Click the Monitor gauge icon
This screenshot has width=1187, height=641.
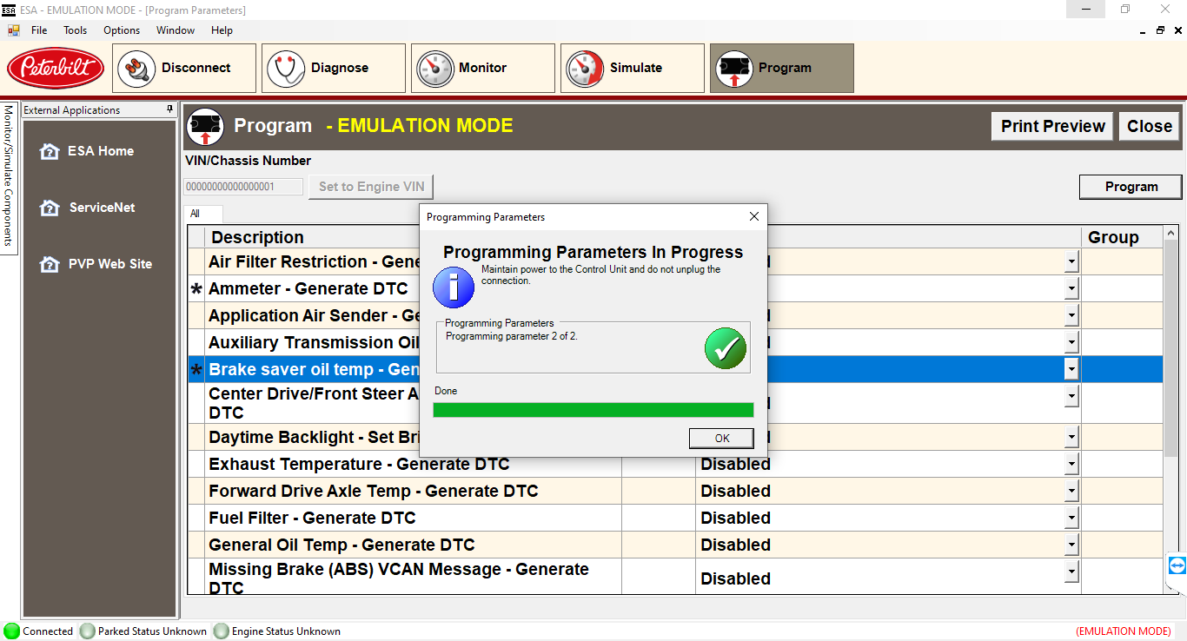click(434, 69)
